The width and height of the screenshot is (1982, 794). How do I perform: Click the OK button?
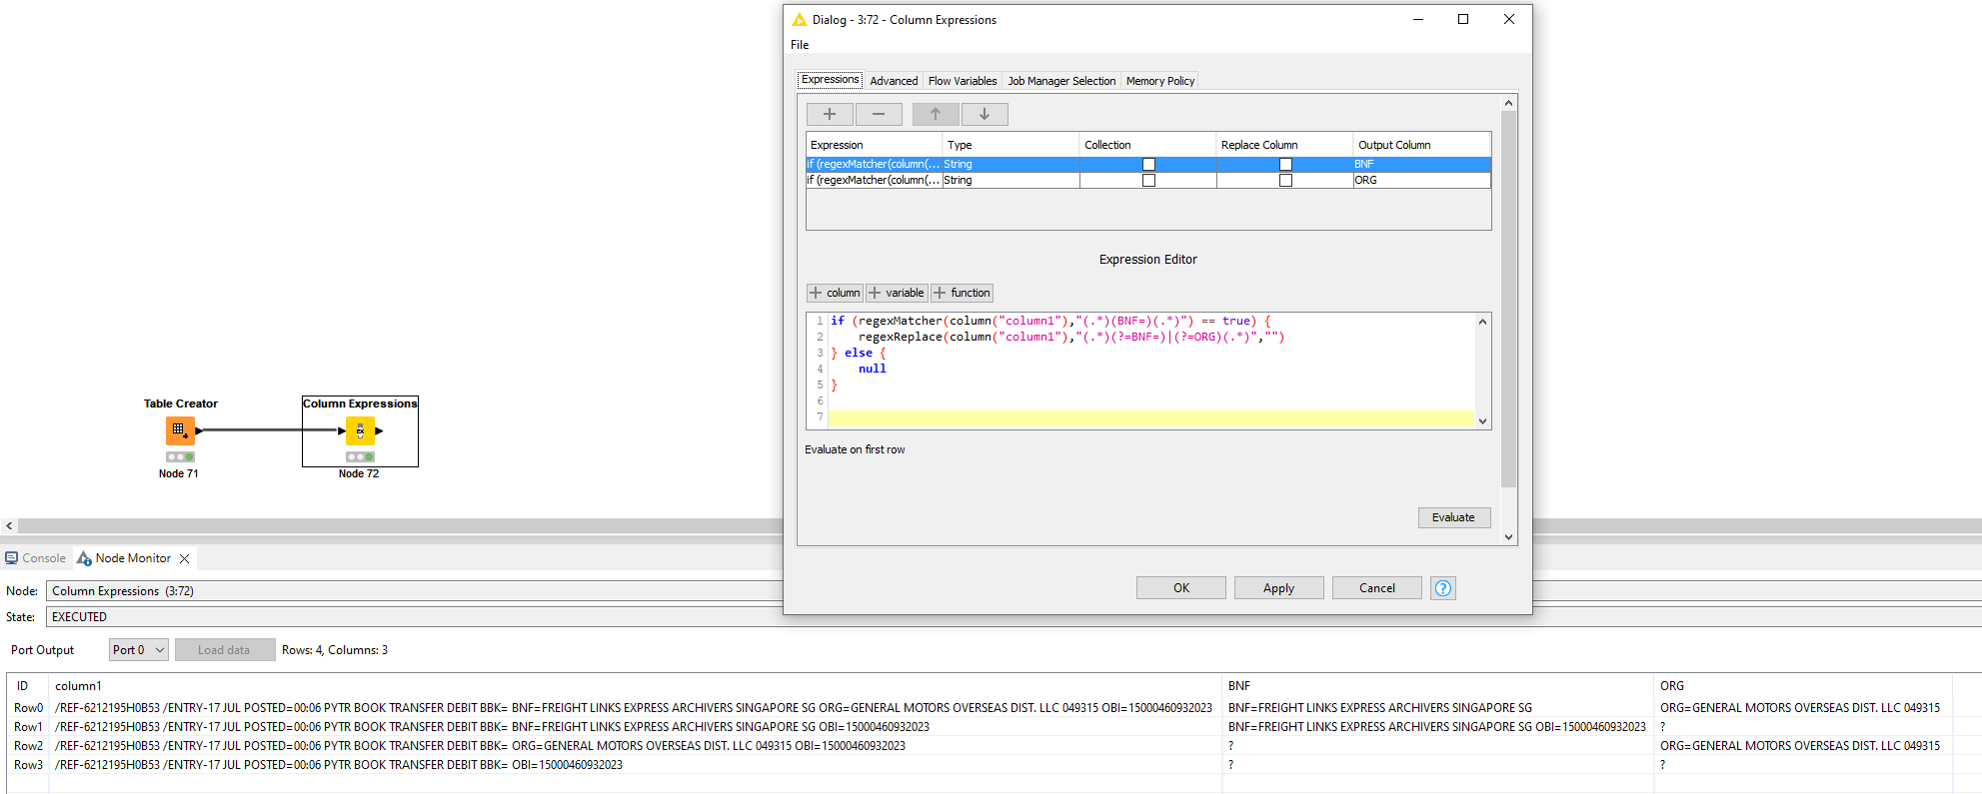[x=1181, y=588]
